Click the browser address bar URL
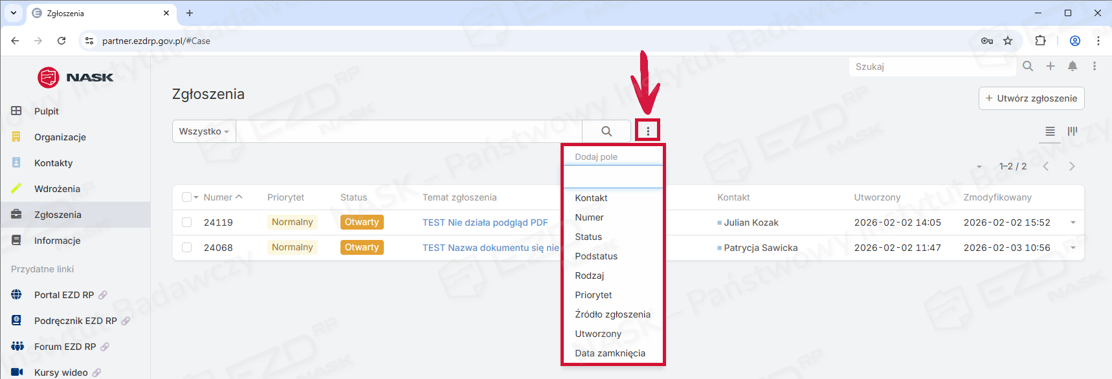This screenshot has height=379, width=1112. (156, 41)
